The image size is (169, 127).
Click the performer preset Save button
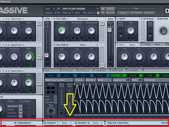(79, 80)
